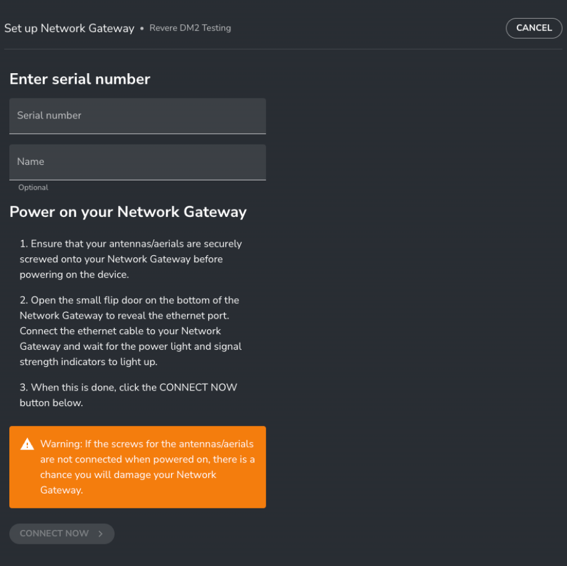Click the warning triangle icon
This screenshot has width=567, height=566.
27,444
